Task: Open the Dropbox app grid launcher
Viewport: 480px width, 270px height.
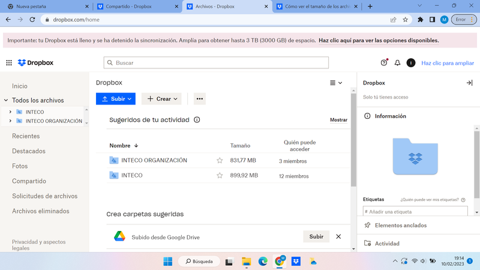Action: 9,63
